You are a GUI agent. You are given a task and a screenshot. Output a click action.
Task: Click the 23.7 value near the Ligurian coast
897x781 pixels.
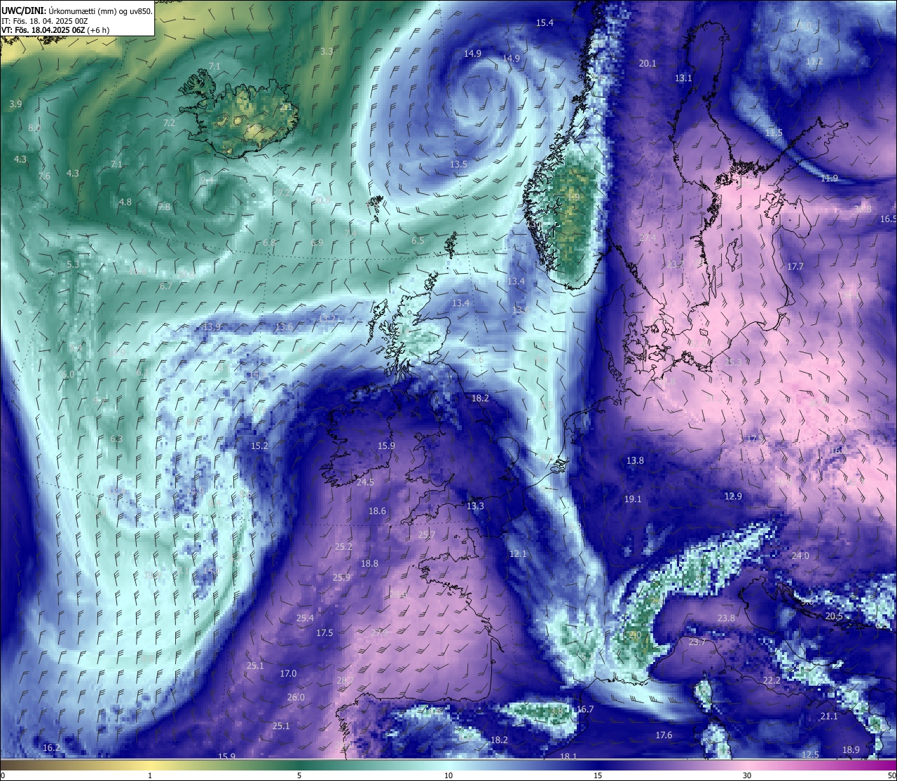click(x=697, y=642)
